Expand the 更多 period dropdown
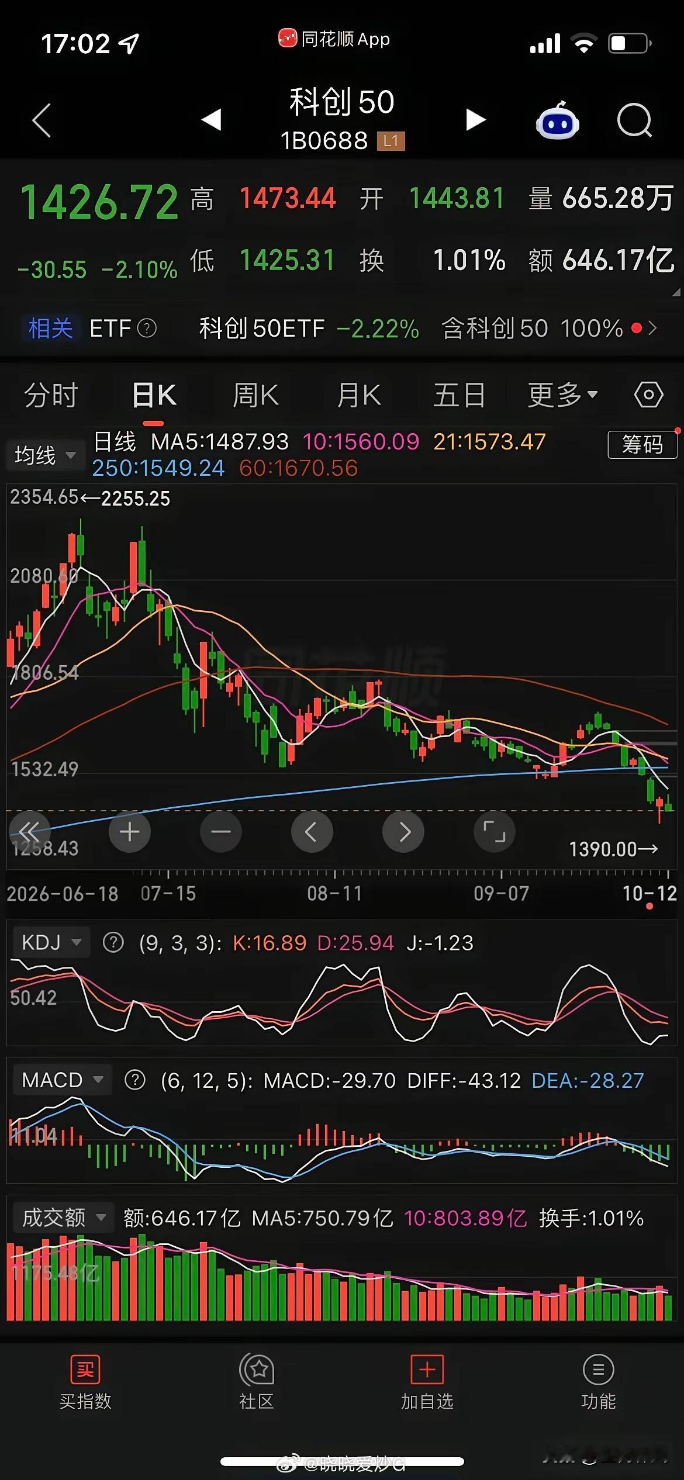This screenshot has height=1480, width=684. click(562, 395)
